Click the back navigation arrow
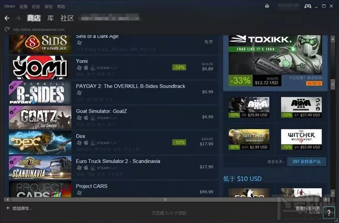 click(x=7, y=18)
